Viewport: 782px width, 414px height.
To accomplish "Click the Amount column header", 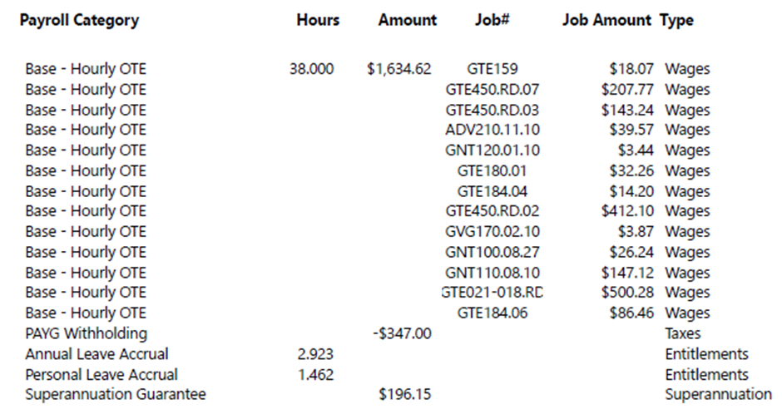I will [407, 20].
